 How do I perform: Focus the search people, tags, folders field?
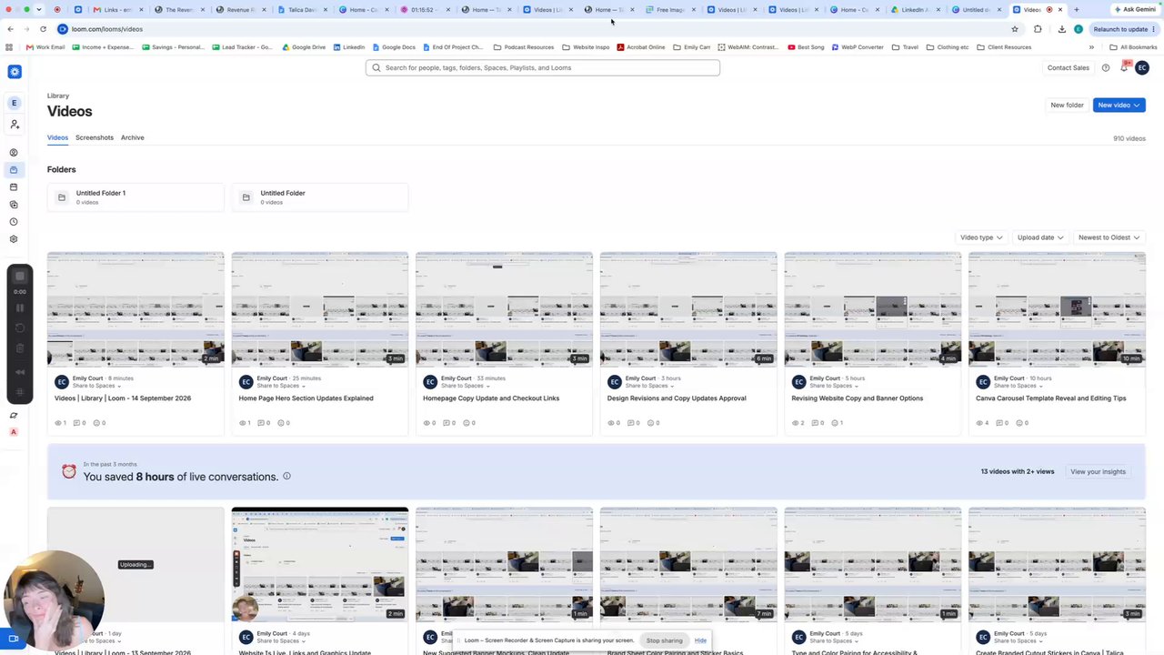(543, 67)
